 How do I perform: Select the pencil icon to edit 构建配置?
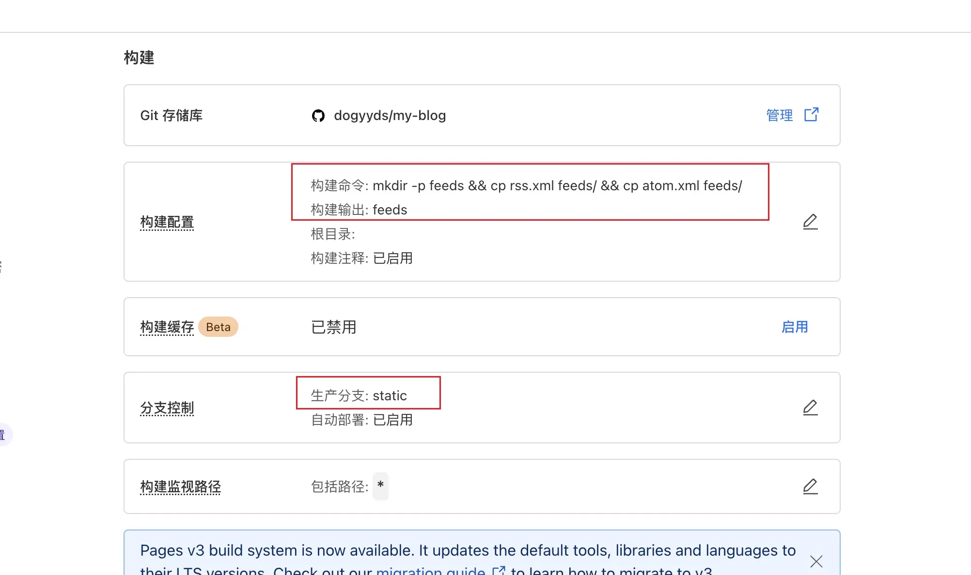click(810, 222)
